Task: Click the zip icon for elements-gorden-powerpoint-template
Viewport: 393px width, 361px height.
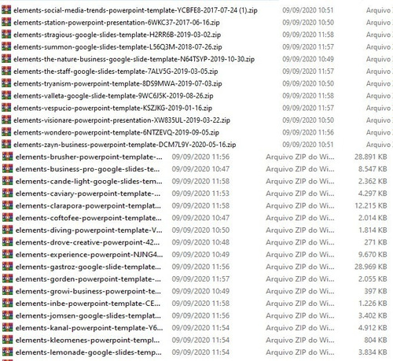Action: pyautogui.click(x=7, y=278)
